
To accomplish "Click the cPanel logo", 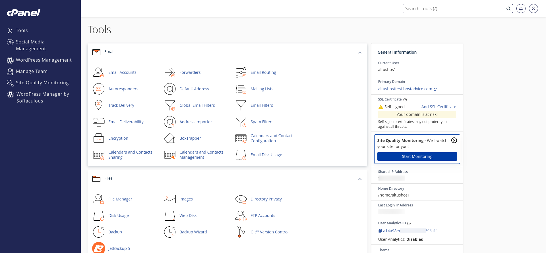I will click(24, 12).
